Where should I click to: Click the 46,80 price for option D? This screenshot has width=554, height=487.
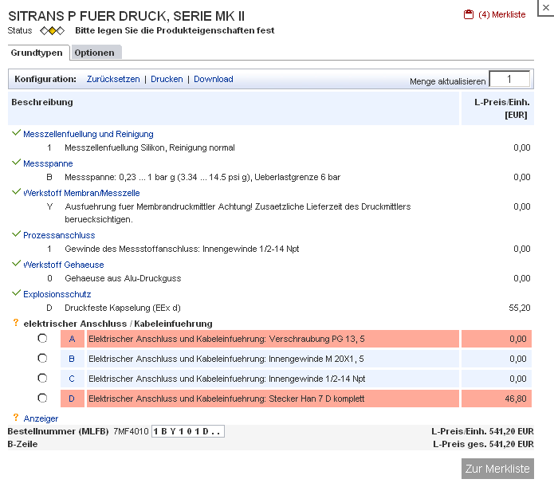(516, 399)
